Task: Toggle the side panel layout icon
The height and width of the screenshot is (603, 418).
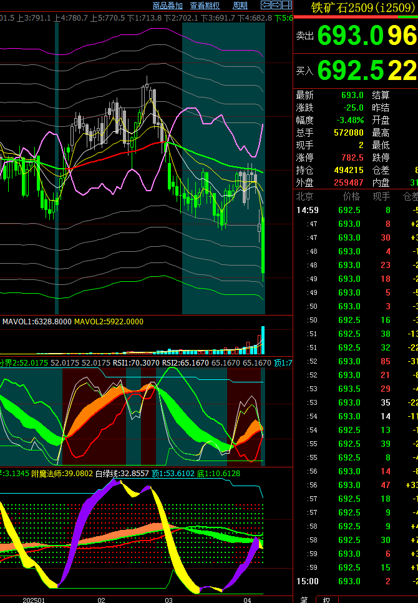Action: pyautogui.click(x=287, y=5)
